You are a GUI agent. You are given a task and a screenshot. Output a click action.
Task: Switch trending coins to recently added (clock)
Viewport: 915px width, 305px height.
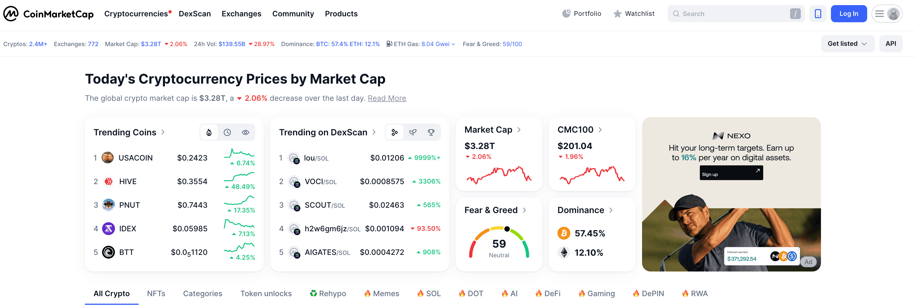tap(227, 132)
